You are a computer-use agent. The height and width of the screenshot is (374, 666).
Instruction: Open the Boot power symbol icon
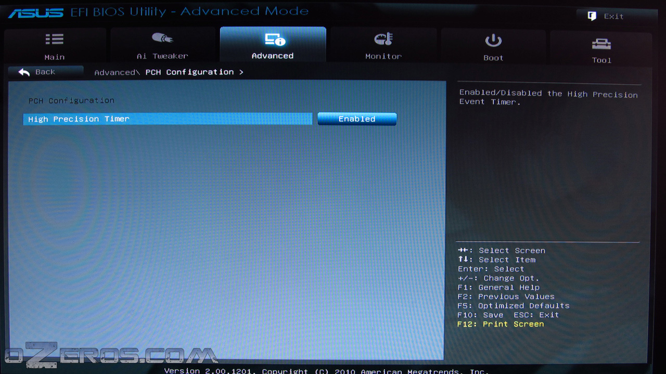tap(493, 41)
